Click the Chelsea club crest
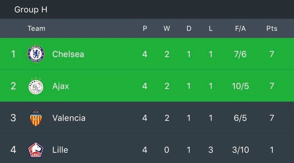Image resolution: width=294 pixels, height=163 pixels. click(36, 54)
